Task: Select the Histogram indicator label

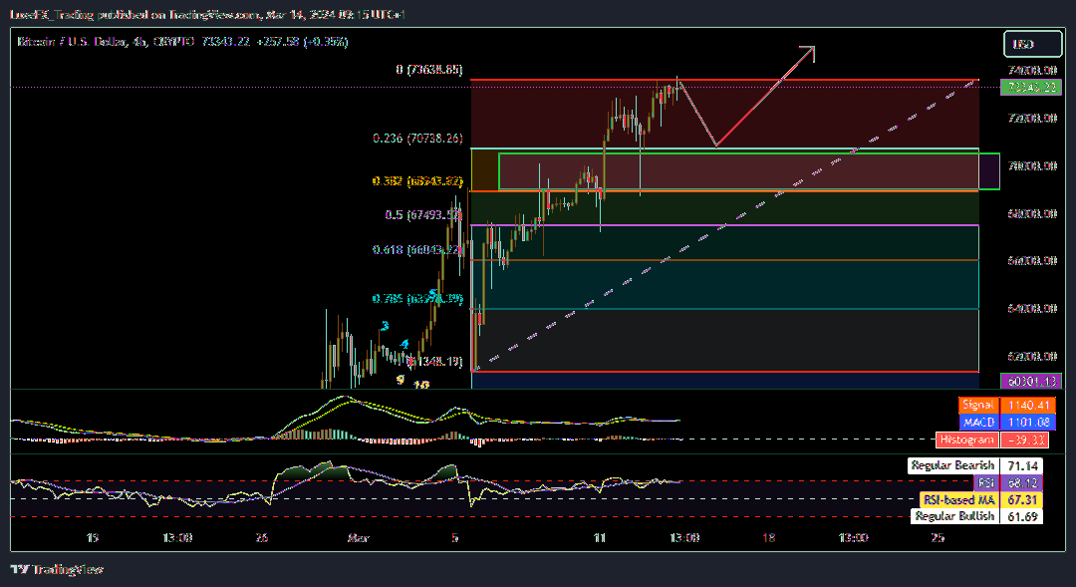Action: pos(966,440)
